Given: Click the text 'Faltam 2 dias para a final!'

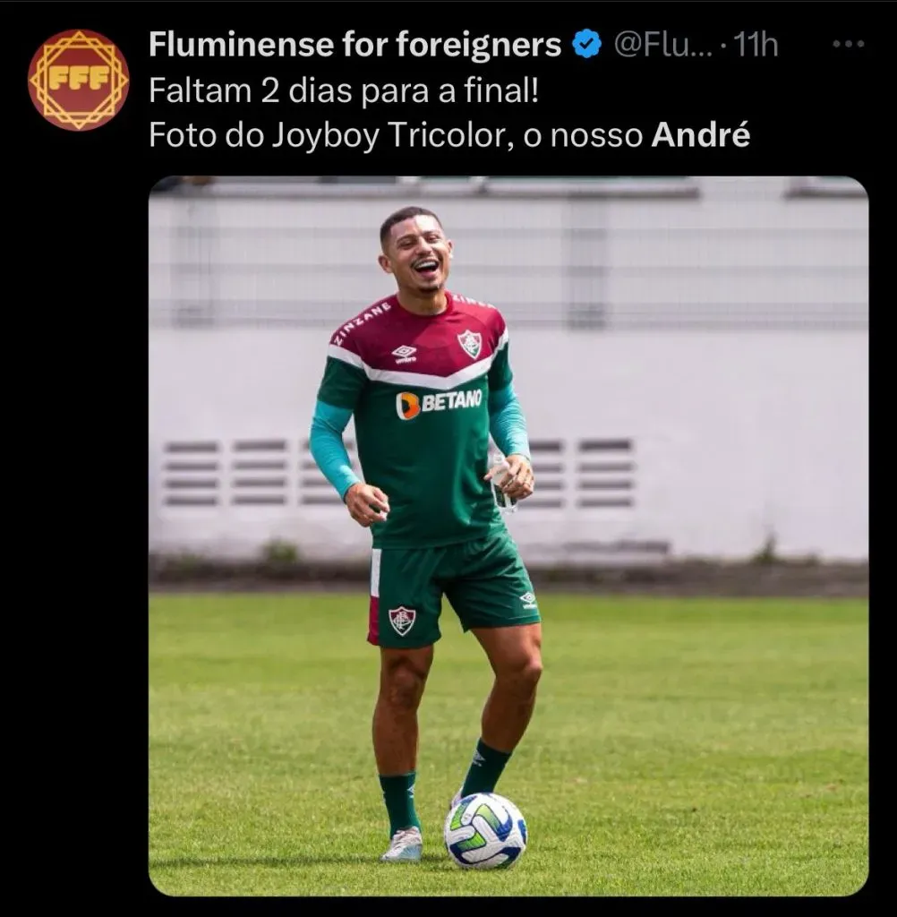Looking at the screenshot, I should (x=343, y=90).
